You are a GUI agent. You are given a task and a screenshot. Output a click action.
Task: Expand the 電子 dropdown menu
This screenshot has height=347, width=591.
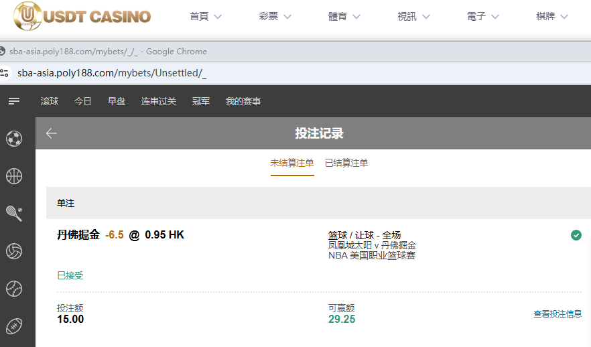coord(482,16)
